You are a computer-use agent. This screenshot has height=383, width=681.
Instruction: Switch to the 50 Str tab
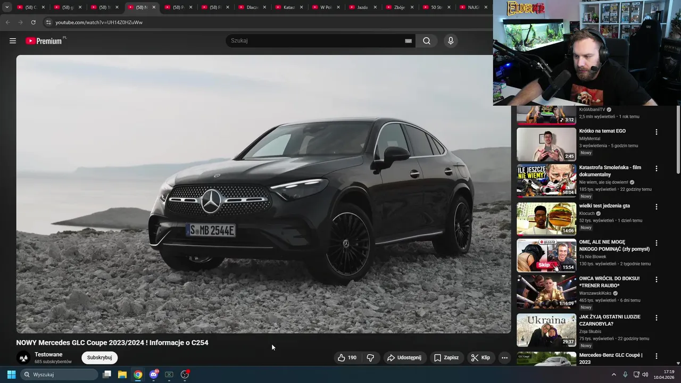[436, 7]
